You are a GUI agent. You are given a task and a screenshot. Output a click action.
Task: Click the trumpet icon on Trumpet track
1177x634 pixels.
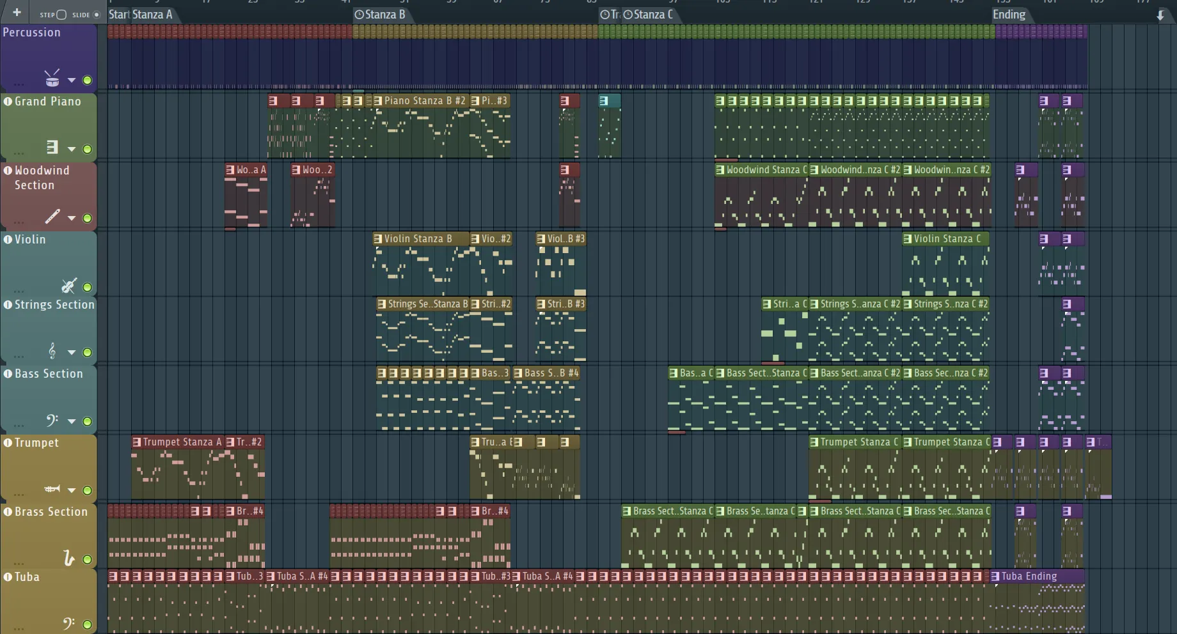tap(52, 490)
